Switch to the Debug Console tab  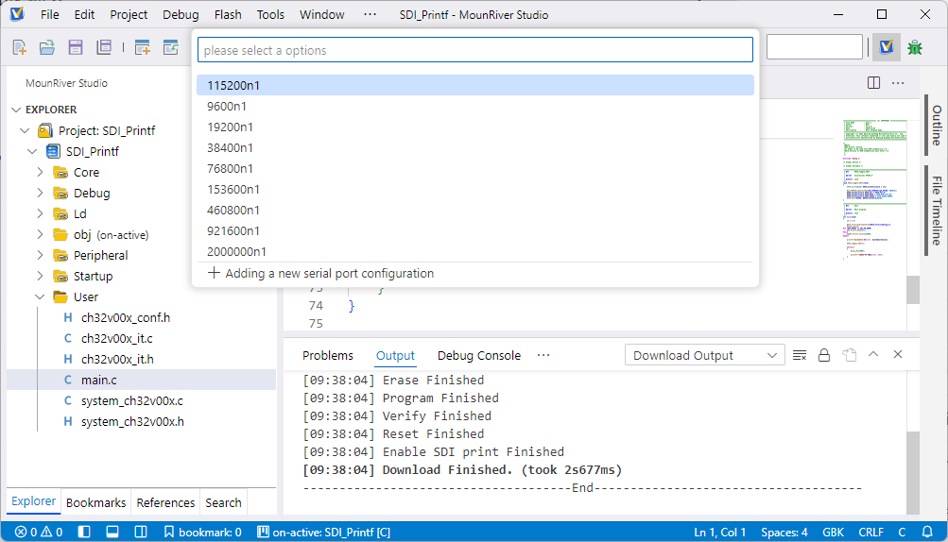coord(478,355)
